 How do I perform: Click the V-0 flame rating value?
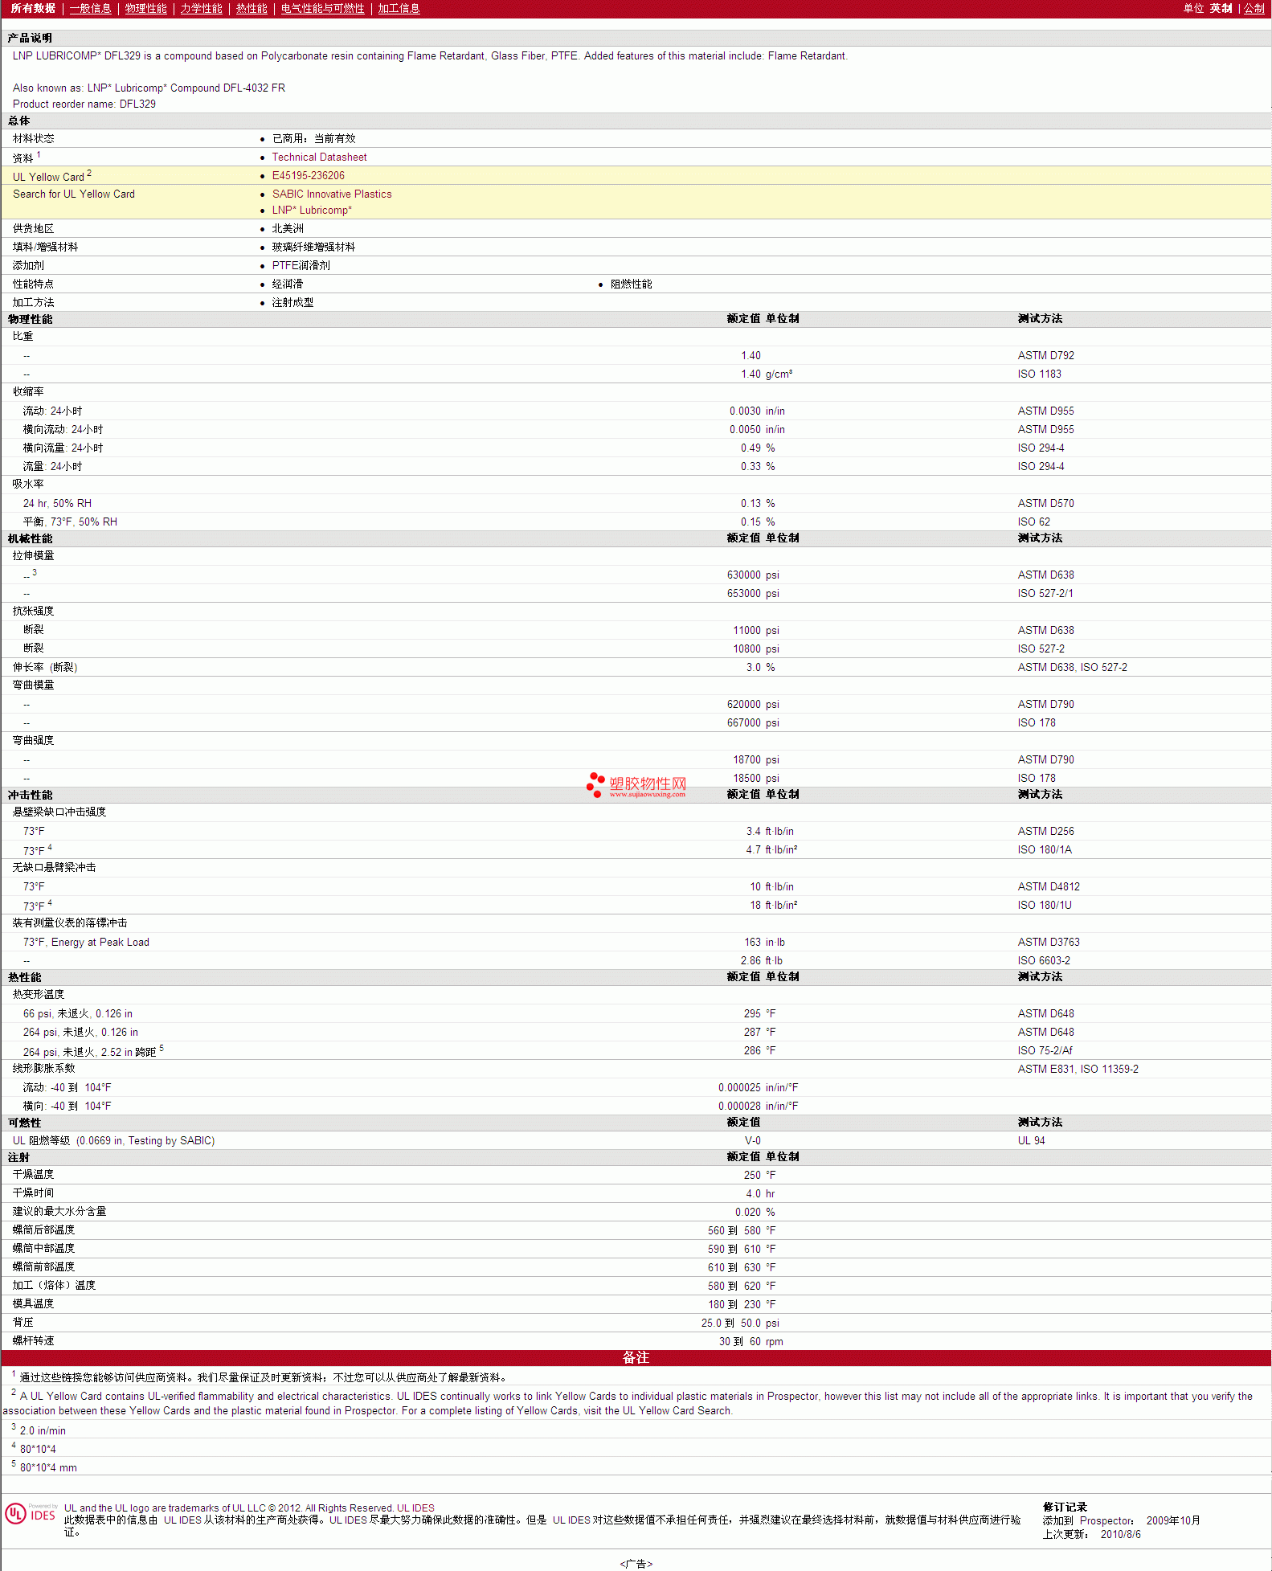tap(752, 1141)
